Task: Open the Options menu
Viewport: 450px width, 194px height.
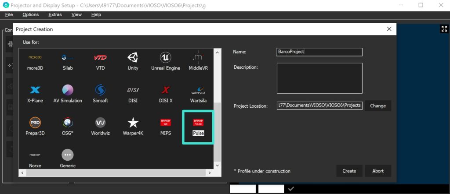Action: point(30,14)
